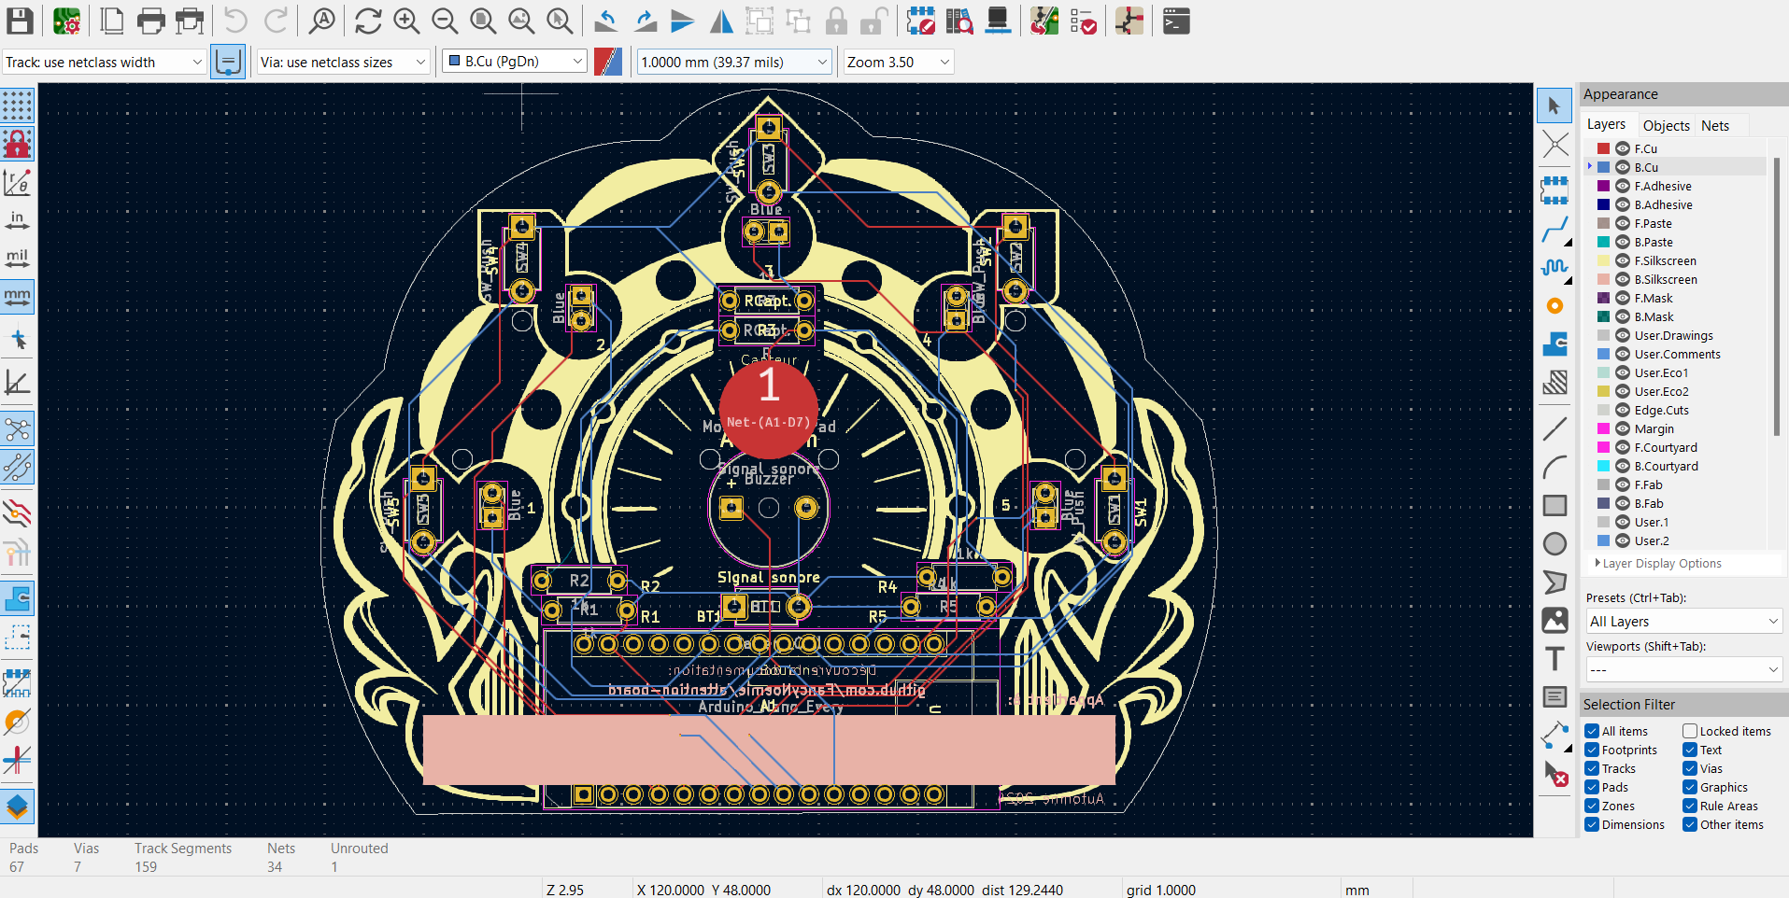Switch to the Objects tab
Screen dimensions: 1789x898
[1666, 125]
